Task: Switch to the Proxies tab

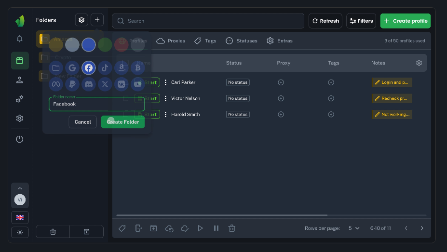Action: click(x=171, y=41)
